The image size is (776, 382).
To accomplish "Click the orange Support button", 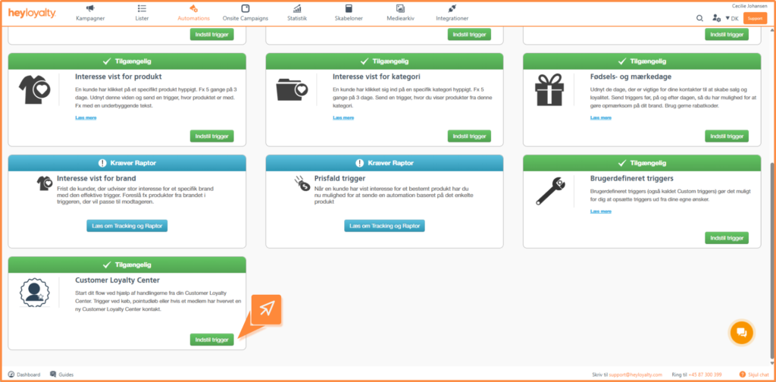I will click(755, 17).
